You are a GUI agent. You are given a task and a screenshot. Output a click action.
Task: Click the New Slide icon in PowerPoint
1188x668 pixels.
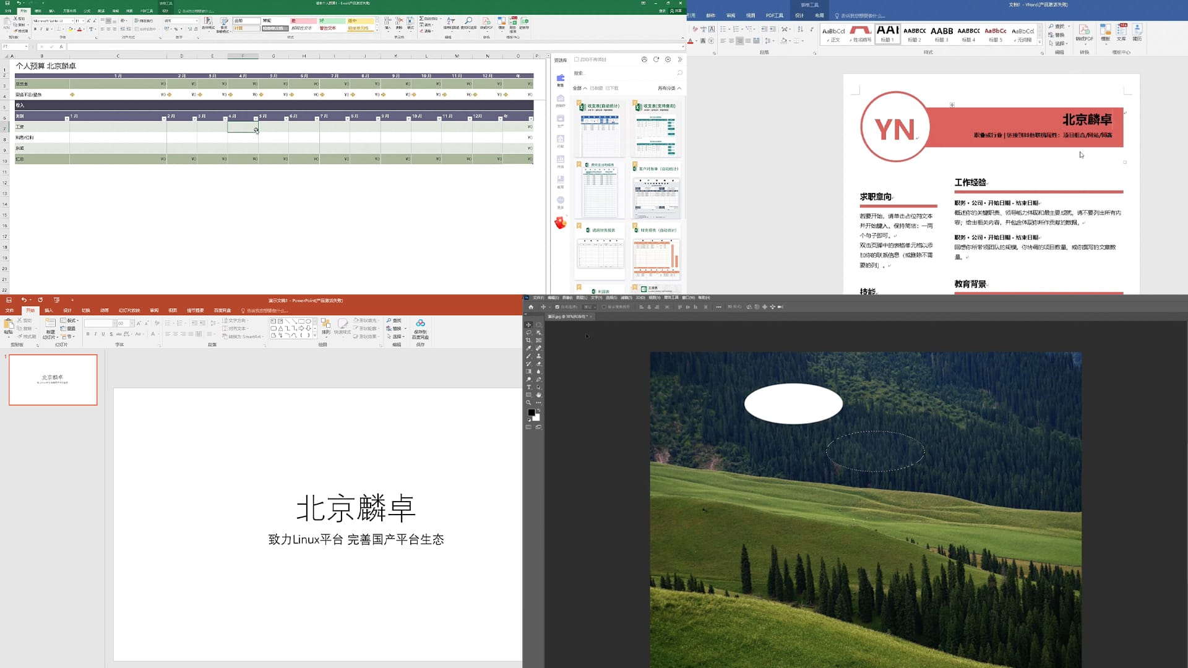coord(50,323)
